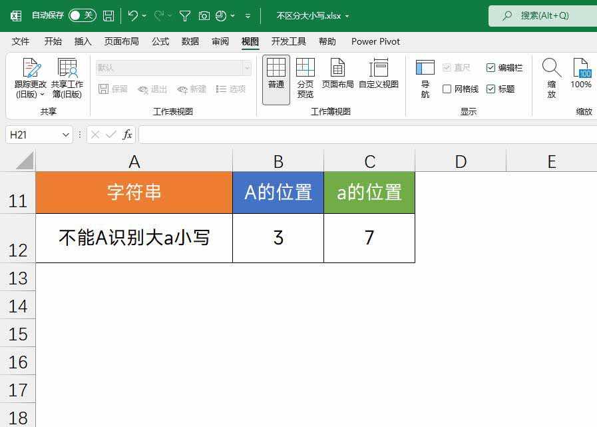Screen dimensions: 597x427
Task: Click the Insert Function fx icon
Action: [127, 135]
